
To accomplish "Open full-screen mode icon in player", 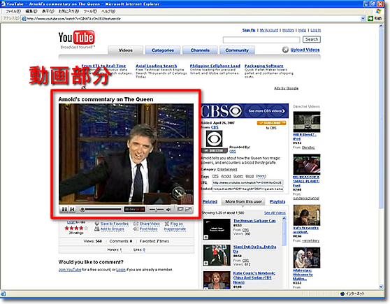I will tap(189, 210).
